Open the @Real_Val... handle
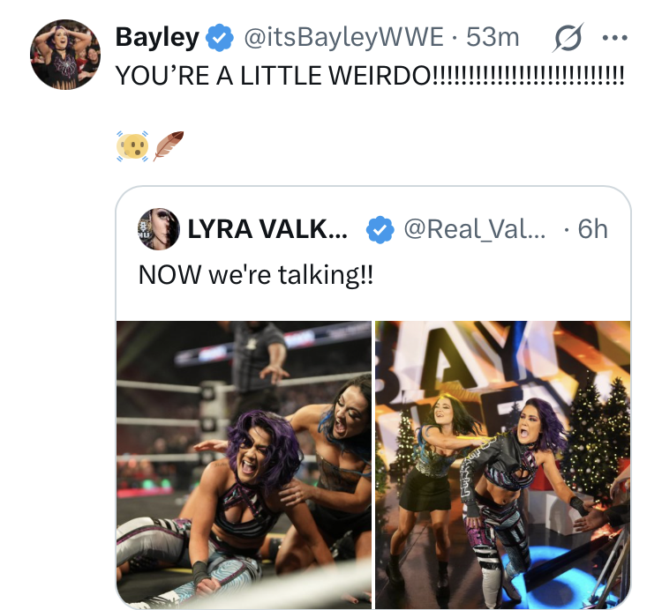 pyautogui.click(x=475, y=229)
